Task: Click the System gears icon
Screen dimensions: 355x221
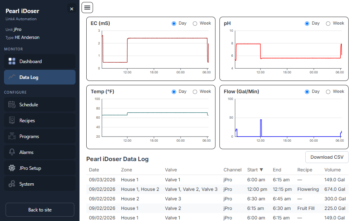Action: [x=12, y=184]
